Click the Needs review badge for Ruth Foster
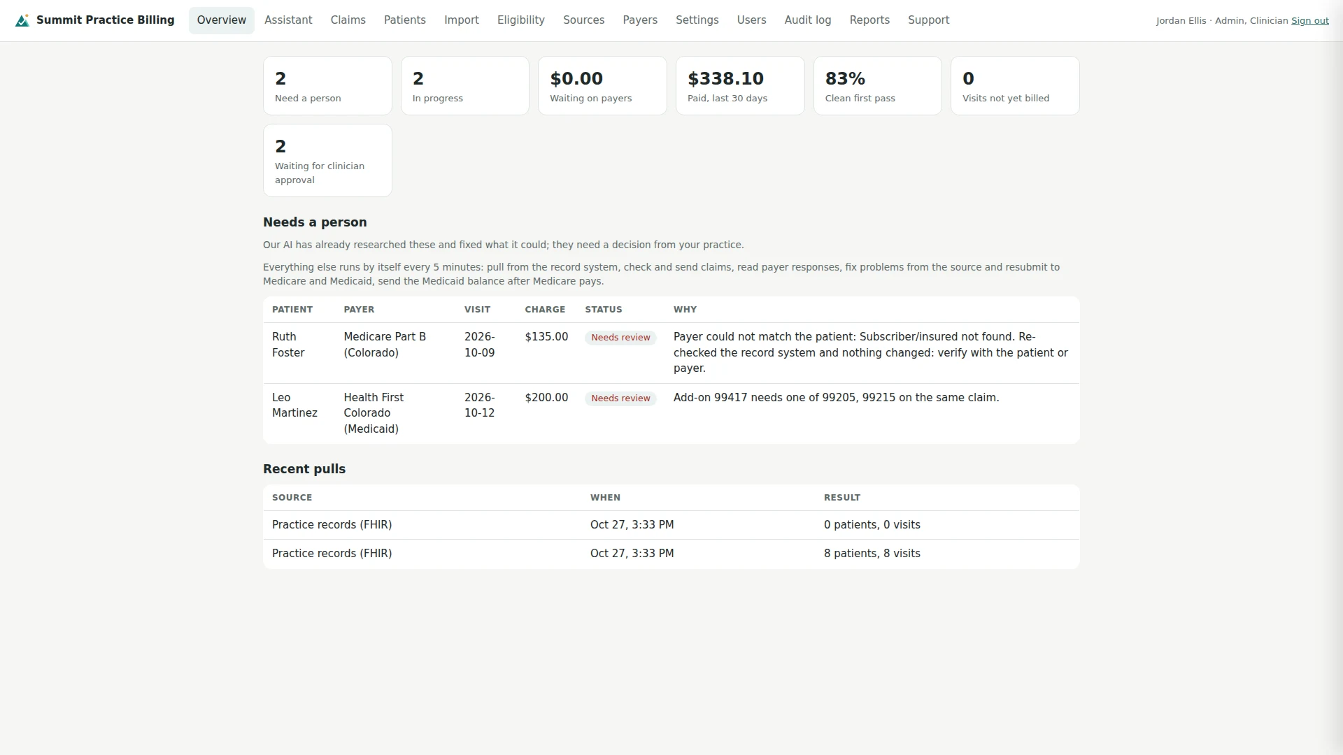 pos(620,338)
